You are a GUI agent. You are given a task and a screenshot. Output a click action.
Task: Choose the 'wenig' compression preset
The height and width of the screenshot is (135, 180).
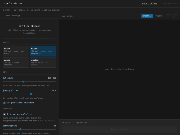[16, 62]
